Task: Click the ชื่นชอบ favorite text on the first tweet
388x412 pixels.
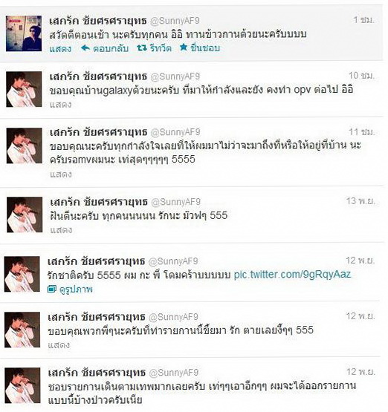Action: tap(205, 48)
